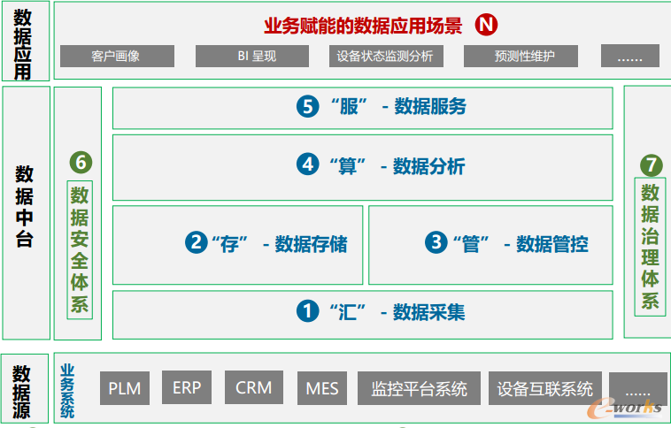Click the 数据采集 layer text
Image resolution: width=671 pixels, height=428 pixels.
(x=428, y=312)
